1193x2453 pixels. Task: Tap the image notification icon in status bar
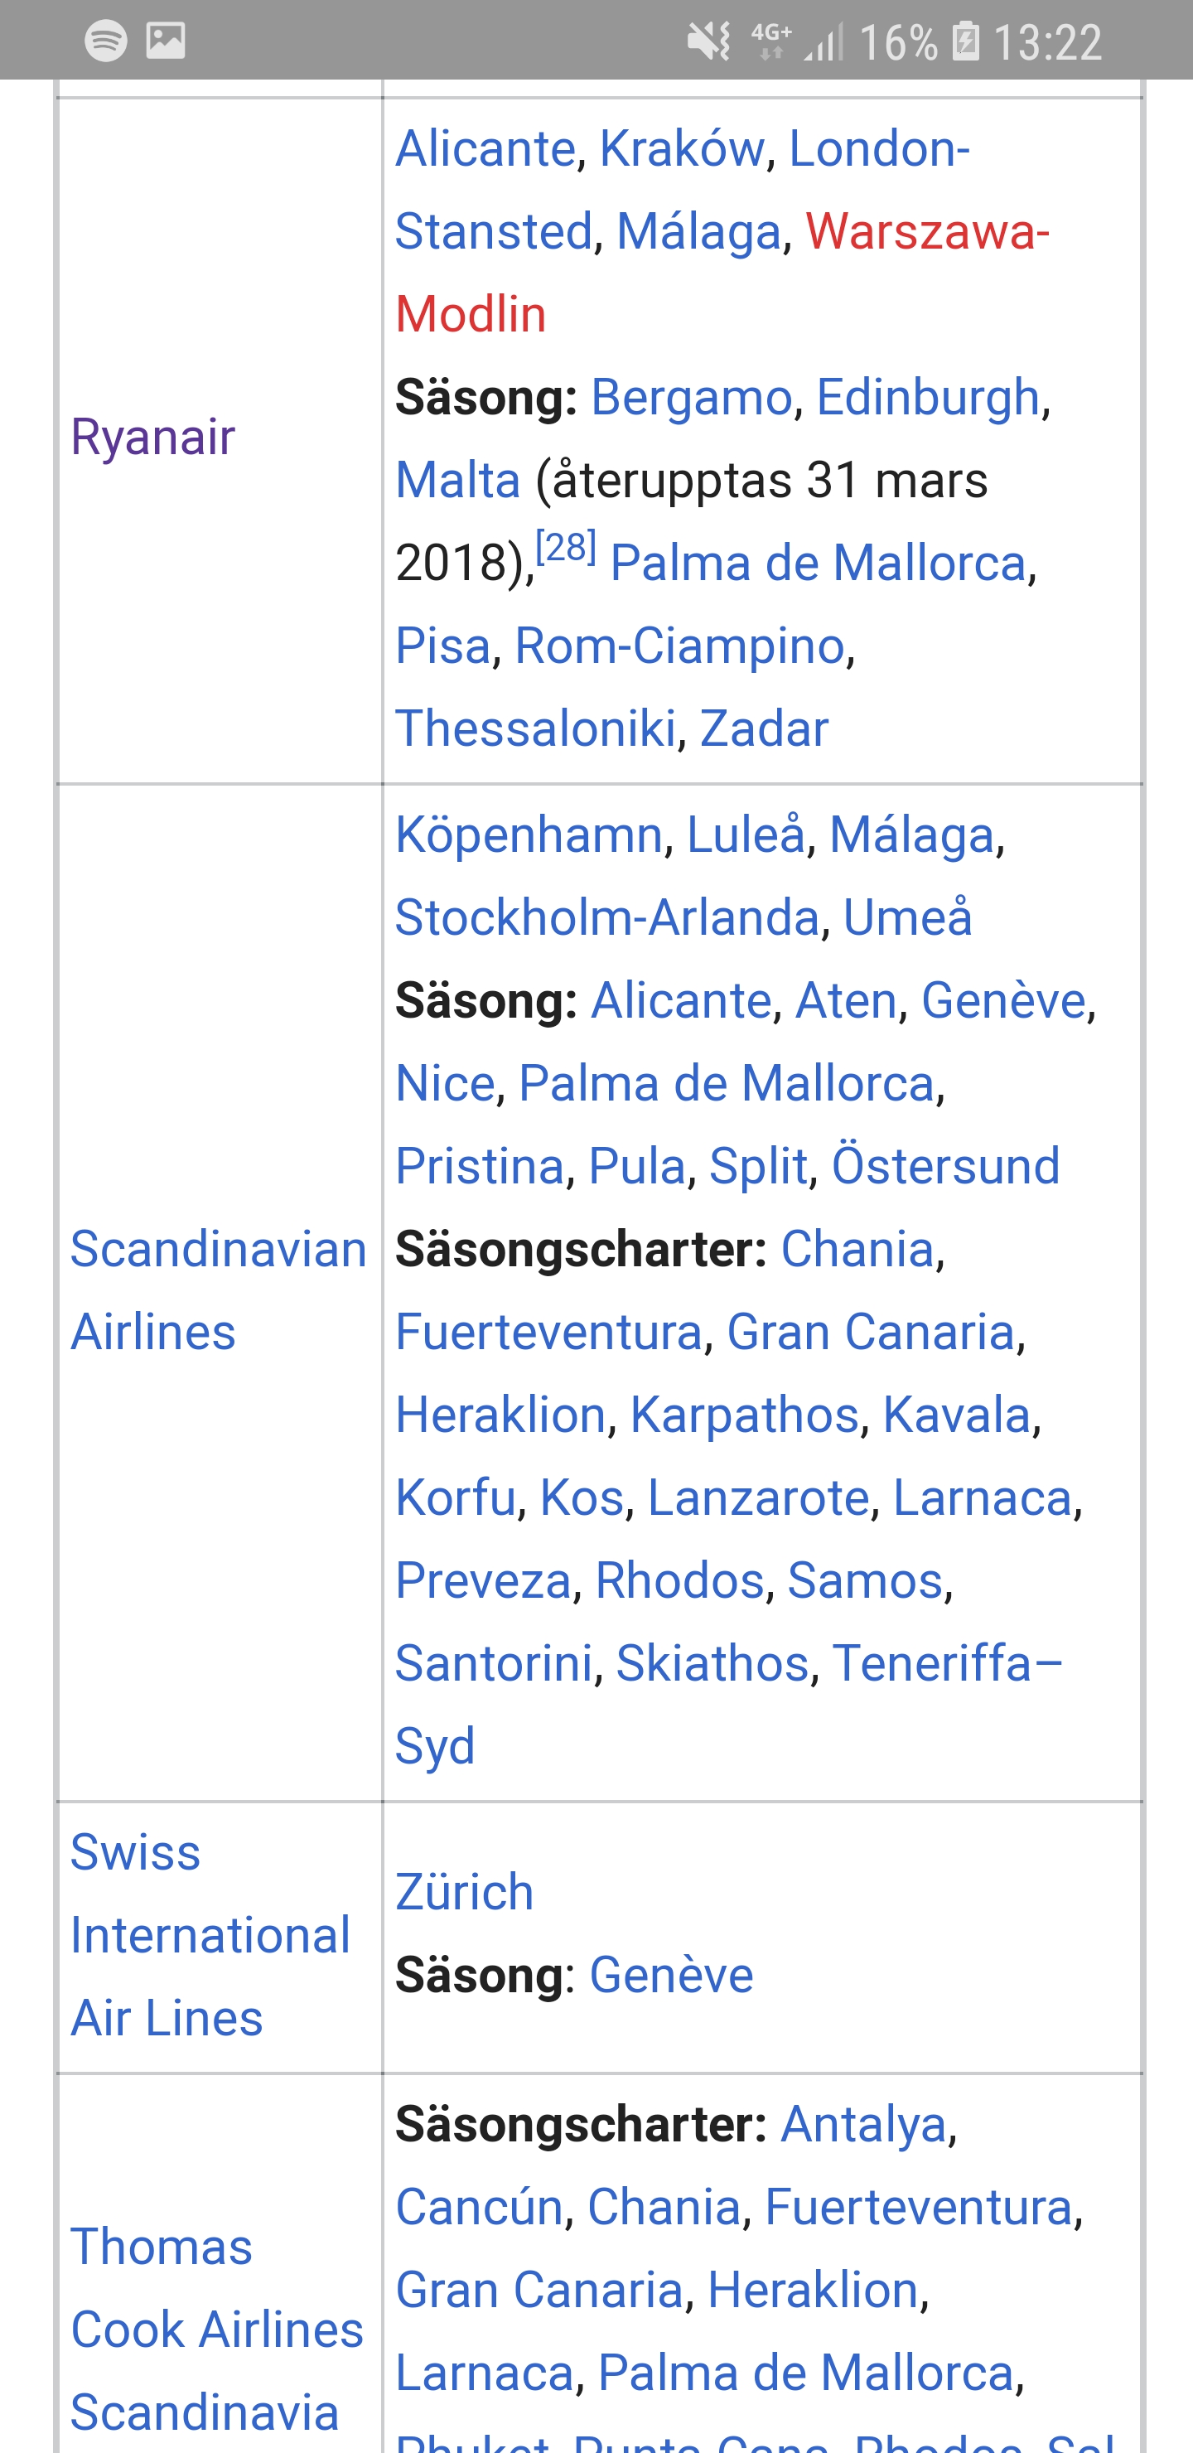[x=166, y=40]
